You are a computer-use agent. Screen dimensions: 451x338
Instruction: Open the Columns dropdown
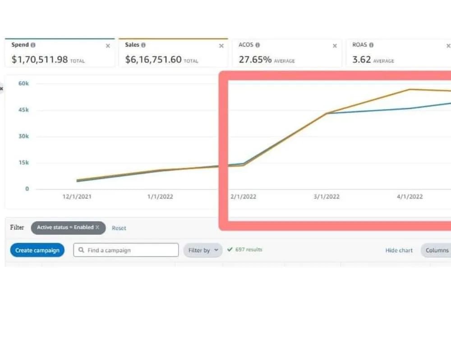pyautogui.click(x=437, y=250)
